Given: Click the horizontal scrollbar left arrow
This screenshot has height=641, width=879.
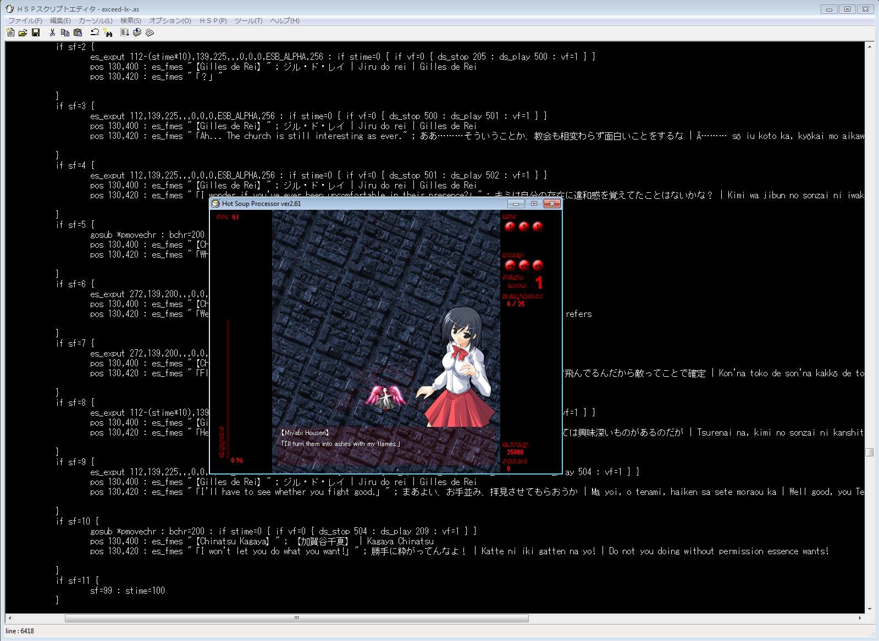Looking at the screenshot, I should 10,618.
